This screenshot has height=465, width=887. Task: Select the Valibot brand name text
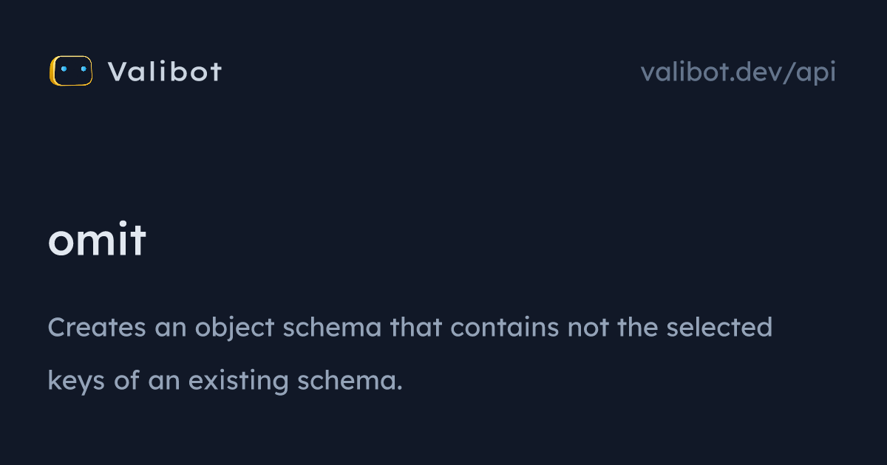coord(165,72)
